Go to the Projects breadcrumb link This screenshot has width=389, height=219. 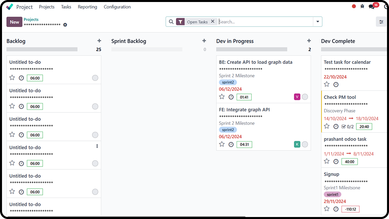tap(31, 19)
